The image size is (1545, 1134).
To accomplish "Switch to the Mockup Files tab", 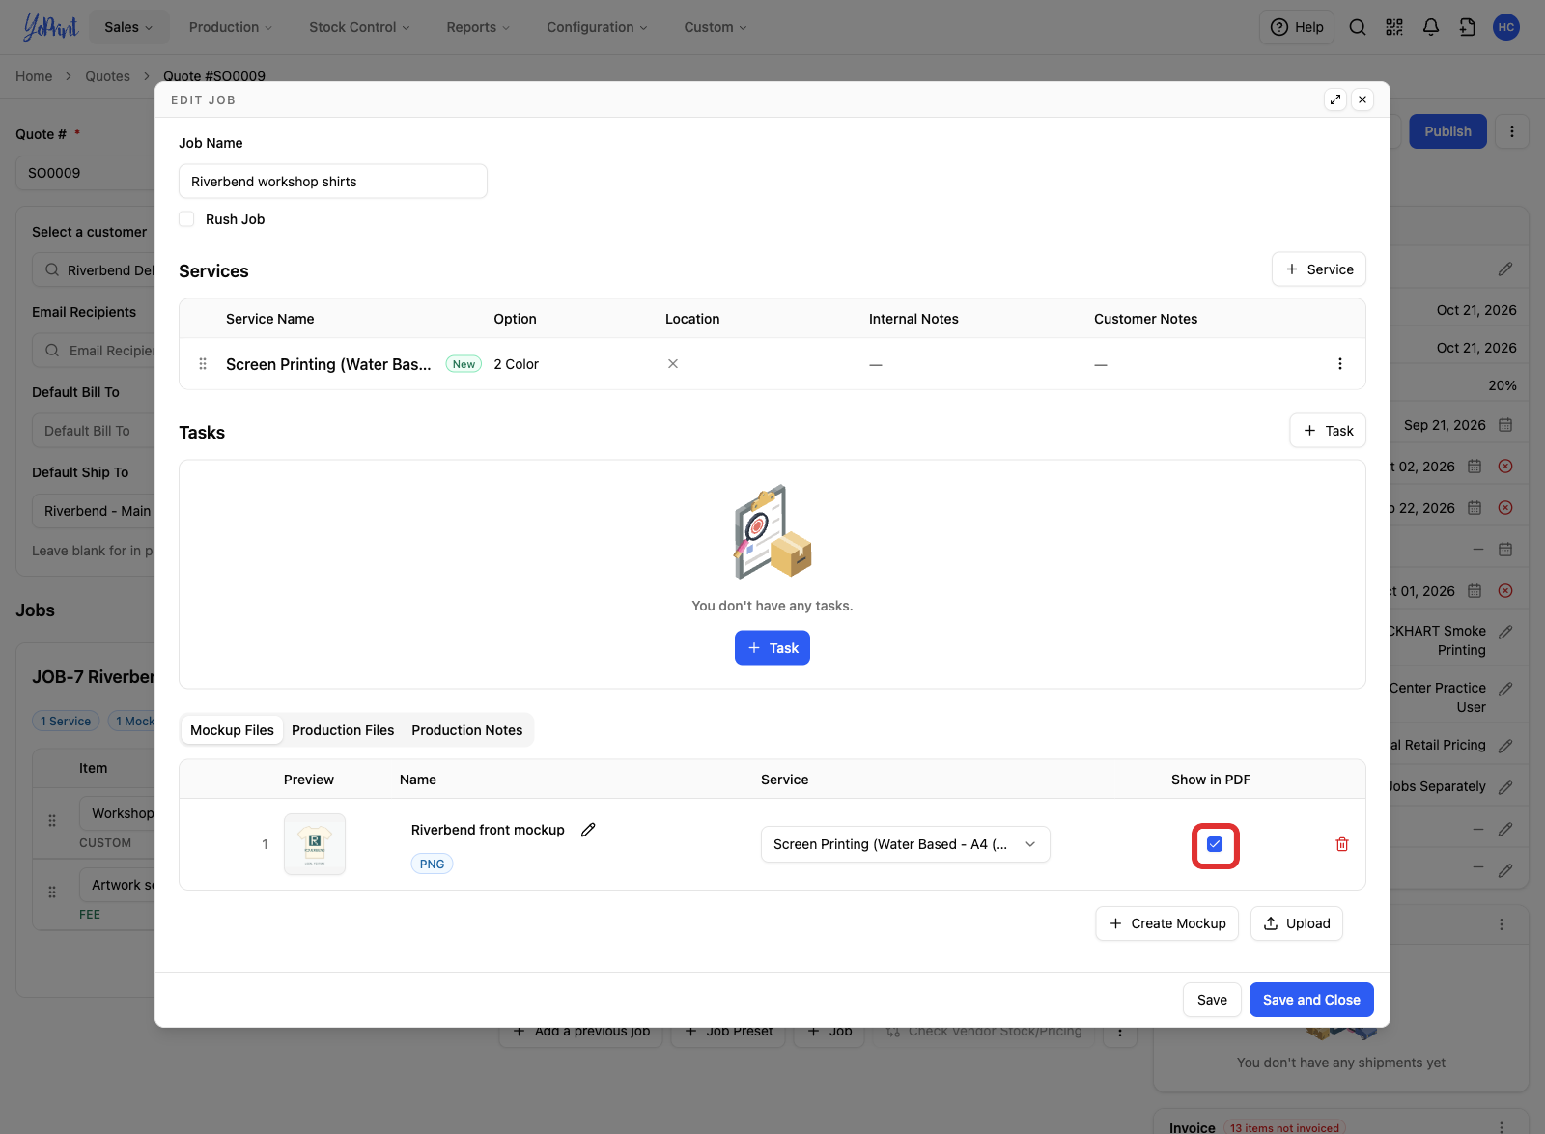I will (232, 730).
